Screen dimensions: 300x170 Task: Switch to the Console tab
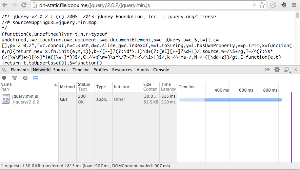pos(161,70)
